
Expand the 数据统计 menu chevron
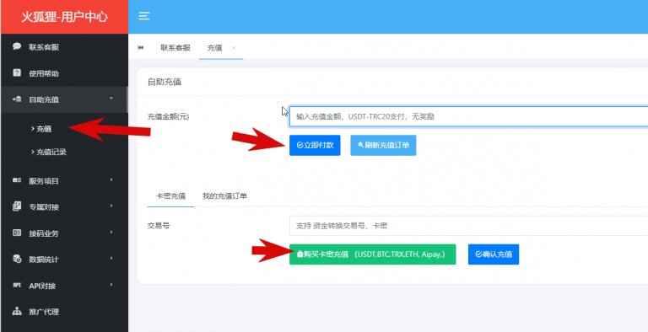pyautogui.click(x=111, y=259)
